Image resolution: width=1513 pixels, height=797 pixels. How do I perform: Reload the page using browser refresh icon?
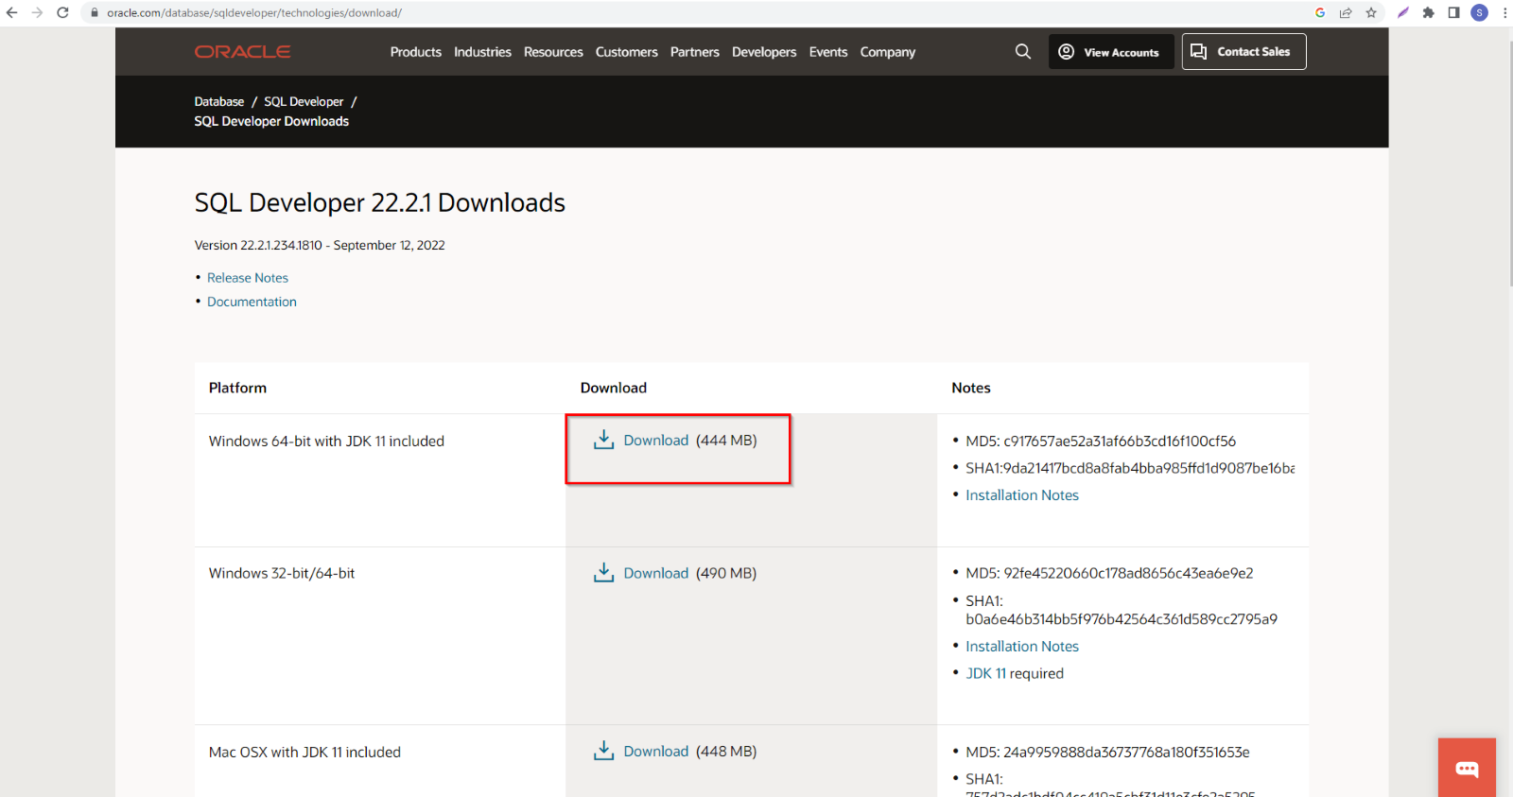[x=62, y=12]
